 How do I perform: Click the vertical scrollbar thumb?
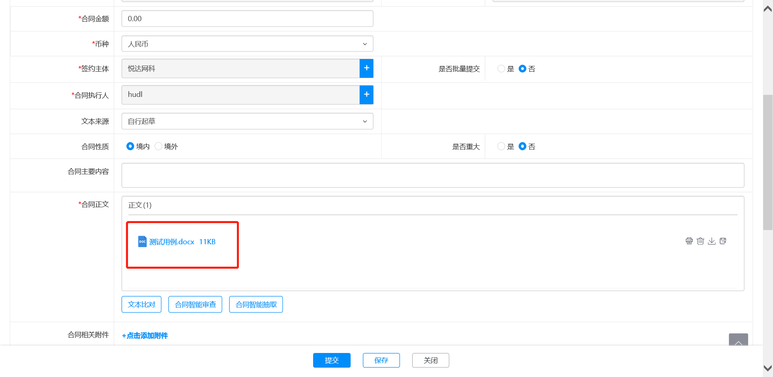pyautogui.click(x=768, y=162)
